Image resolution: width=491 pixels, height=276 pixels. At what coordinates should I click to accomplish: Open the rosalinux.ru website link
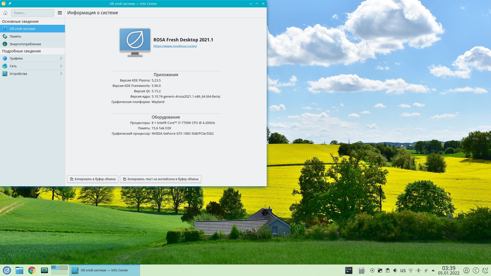tap(175, 46)
